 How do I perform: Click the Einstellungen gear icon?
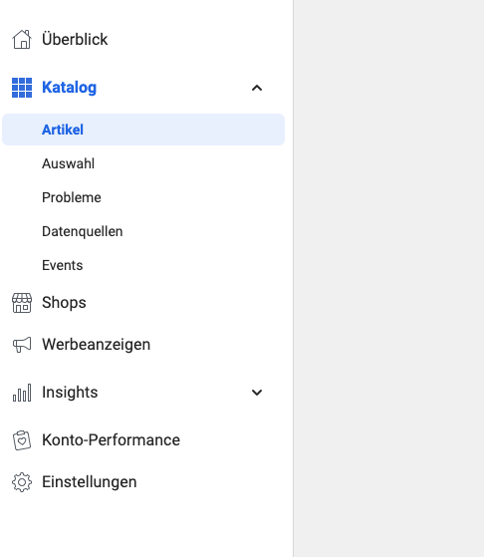coord(22,482)
